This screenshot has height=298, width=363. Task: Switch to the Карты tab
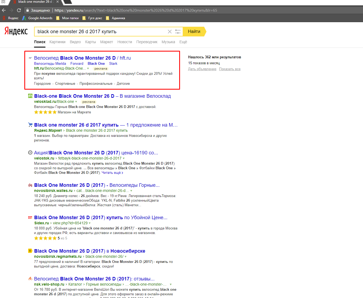(90, 42)
